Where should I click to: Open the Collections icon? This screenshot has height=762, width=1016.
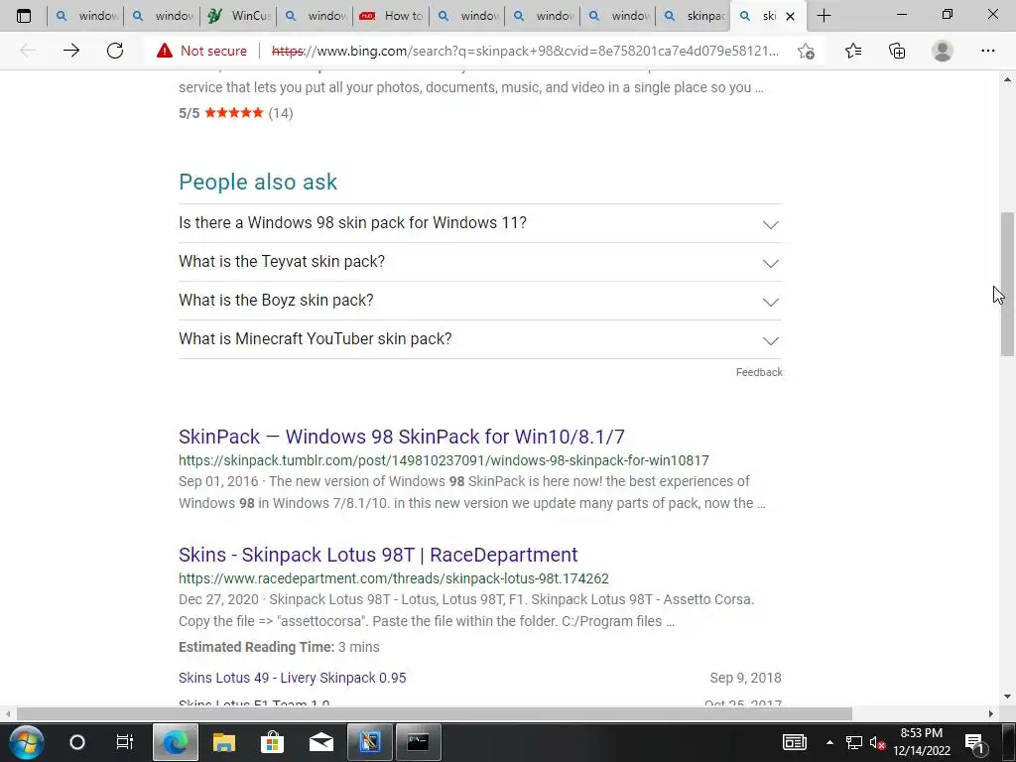point(897,51)
